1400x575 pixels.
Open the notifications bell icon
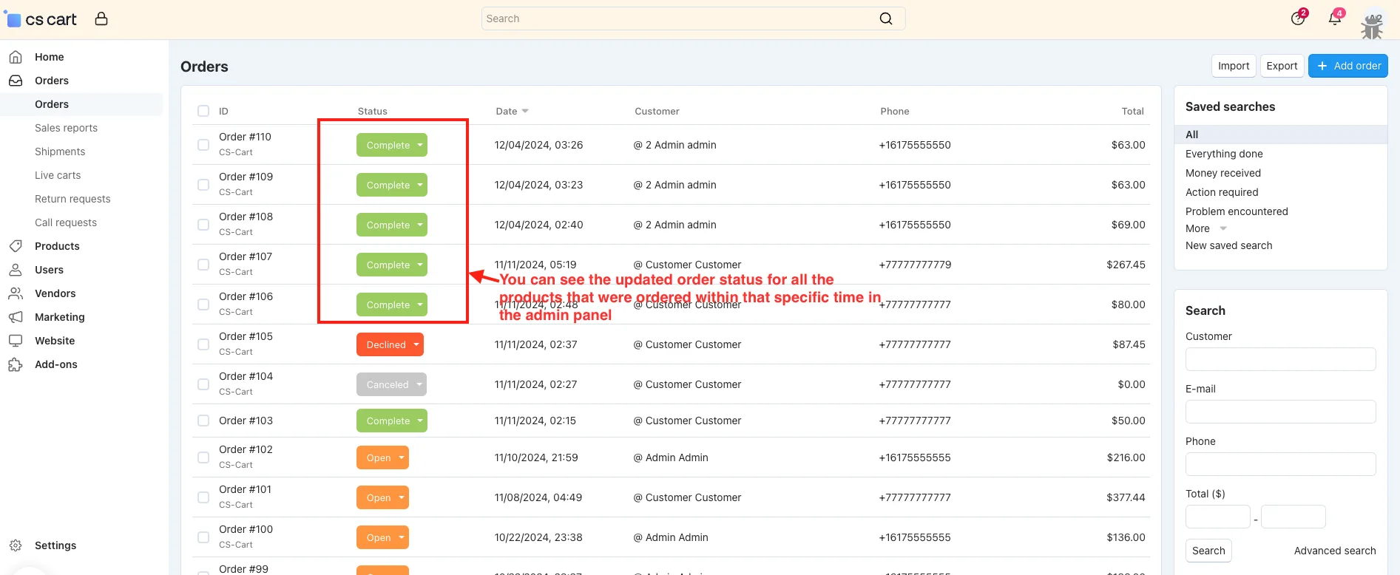(x=1335, y=18)
